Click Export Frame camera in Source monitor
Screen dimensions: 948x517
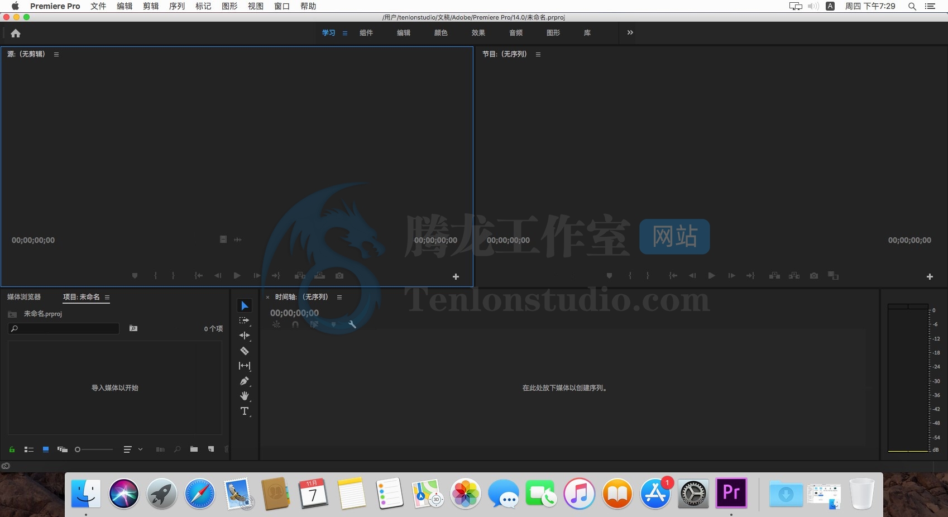point(339,276)
